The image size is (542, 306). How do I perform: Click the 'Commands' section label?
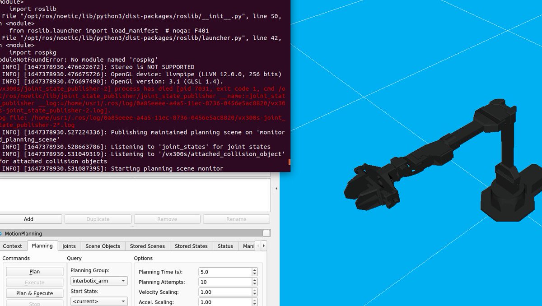[x=16, y=258]
